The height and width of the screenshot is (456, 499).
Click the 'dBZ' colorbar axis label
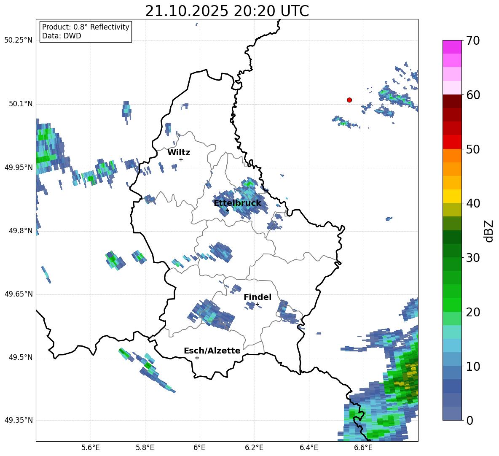pyautogui.click(x=489, y=231)
